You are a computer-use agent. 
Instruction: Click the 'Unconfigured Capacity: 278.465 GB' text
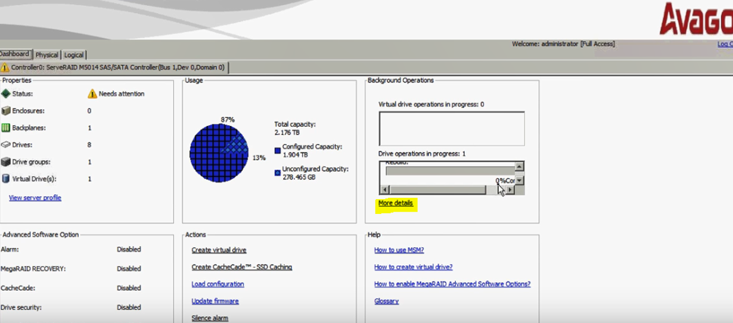[315, 173]
